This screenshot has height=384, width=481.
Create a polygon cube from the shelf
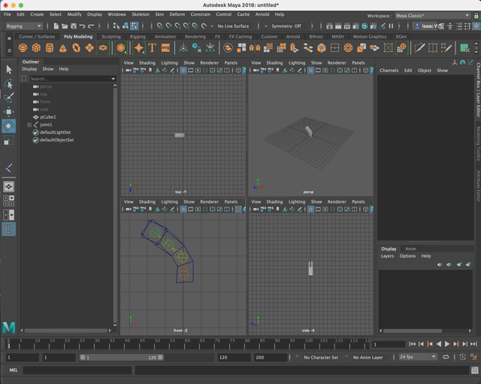(36, 48)
